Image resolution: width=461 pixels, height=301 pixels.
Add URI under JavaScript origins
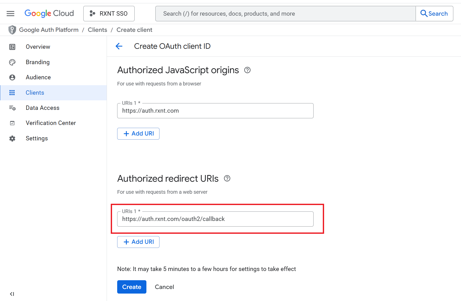tap(138, 134)
